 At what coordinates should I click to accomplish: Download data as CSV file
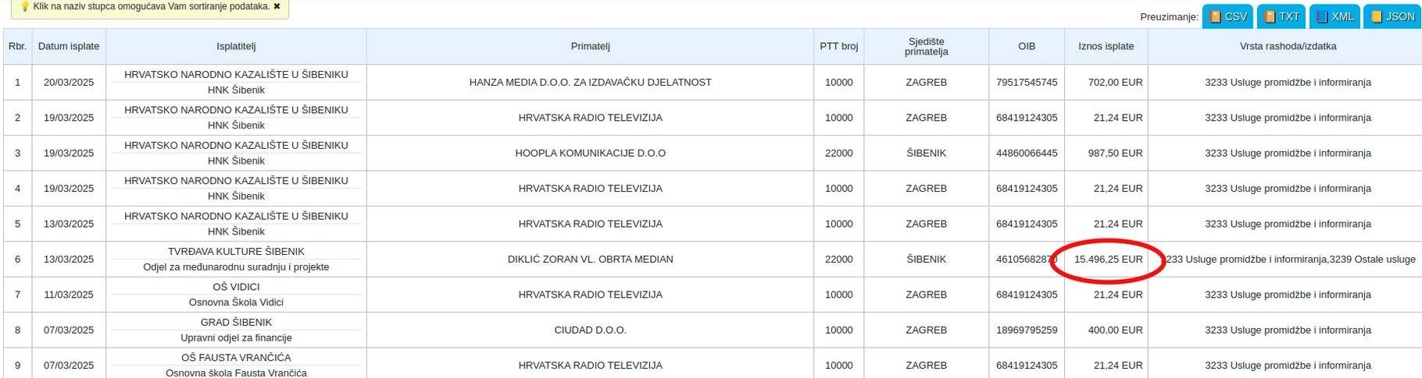tap(1227, 16)
